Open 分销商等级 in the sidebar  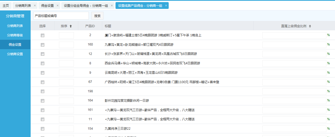pos(15,35)
